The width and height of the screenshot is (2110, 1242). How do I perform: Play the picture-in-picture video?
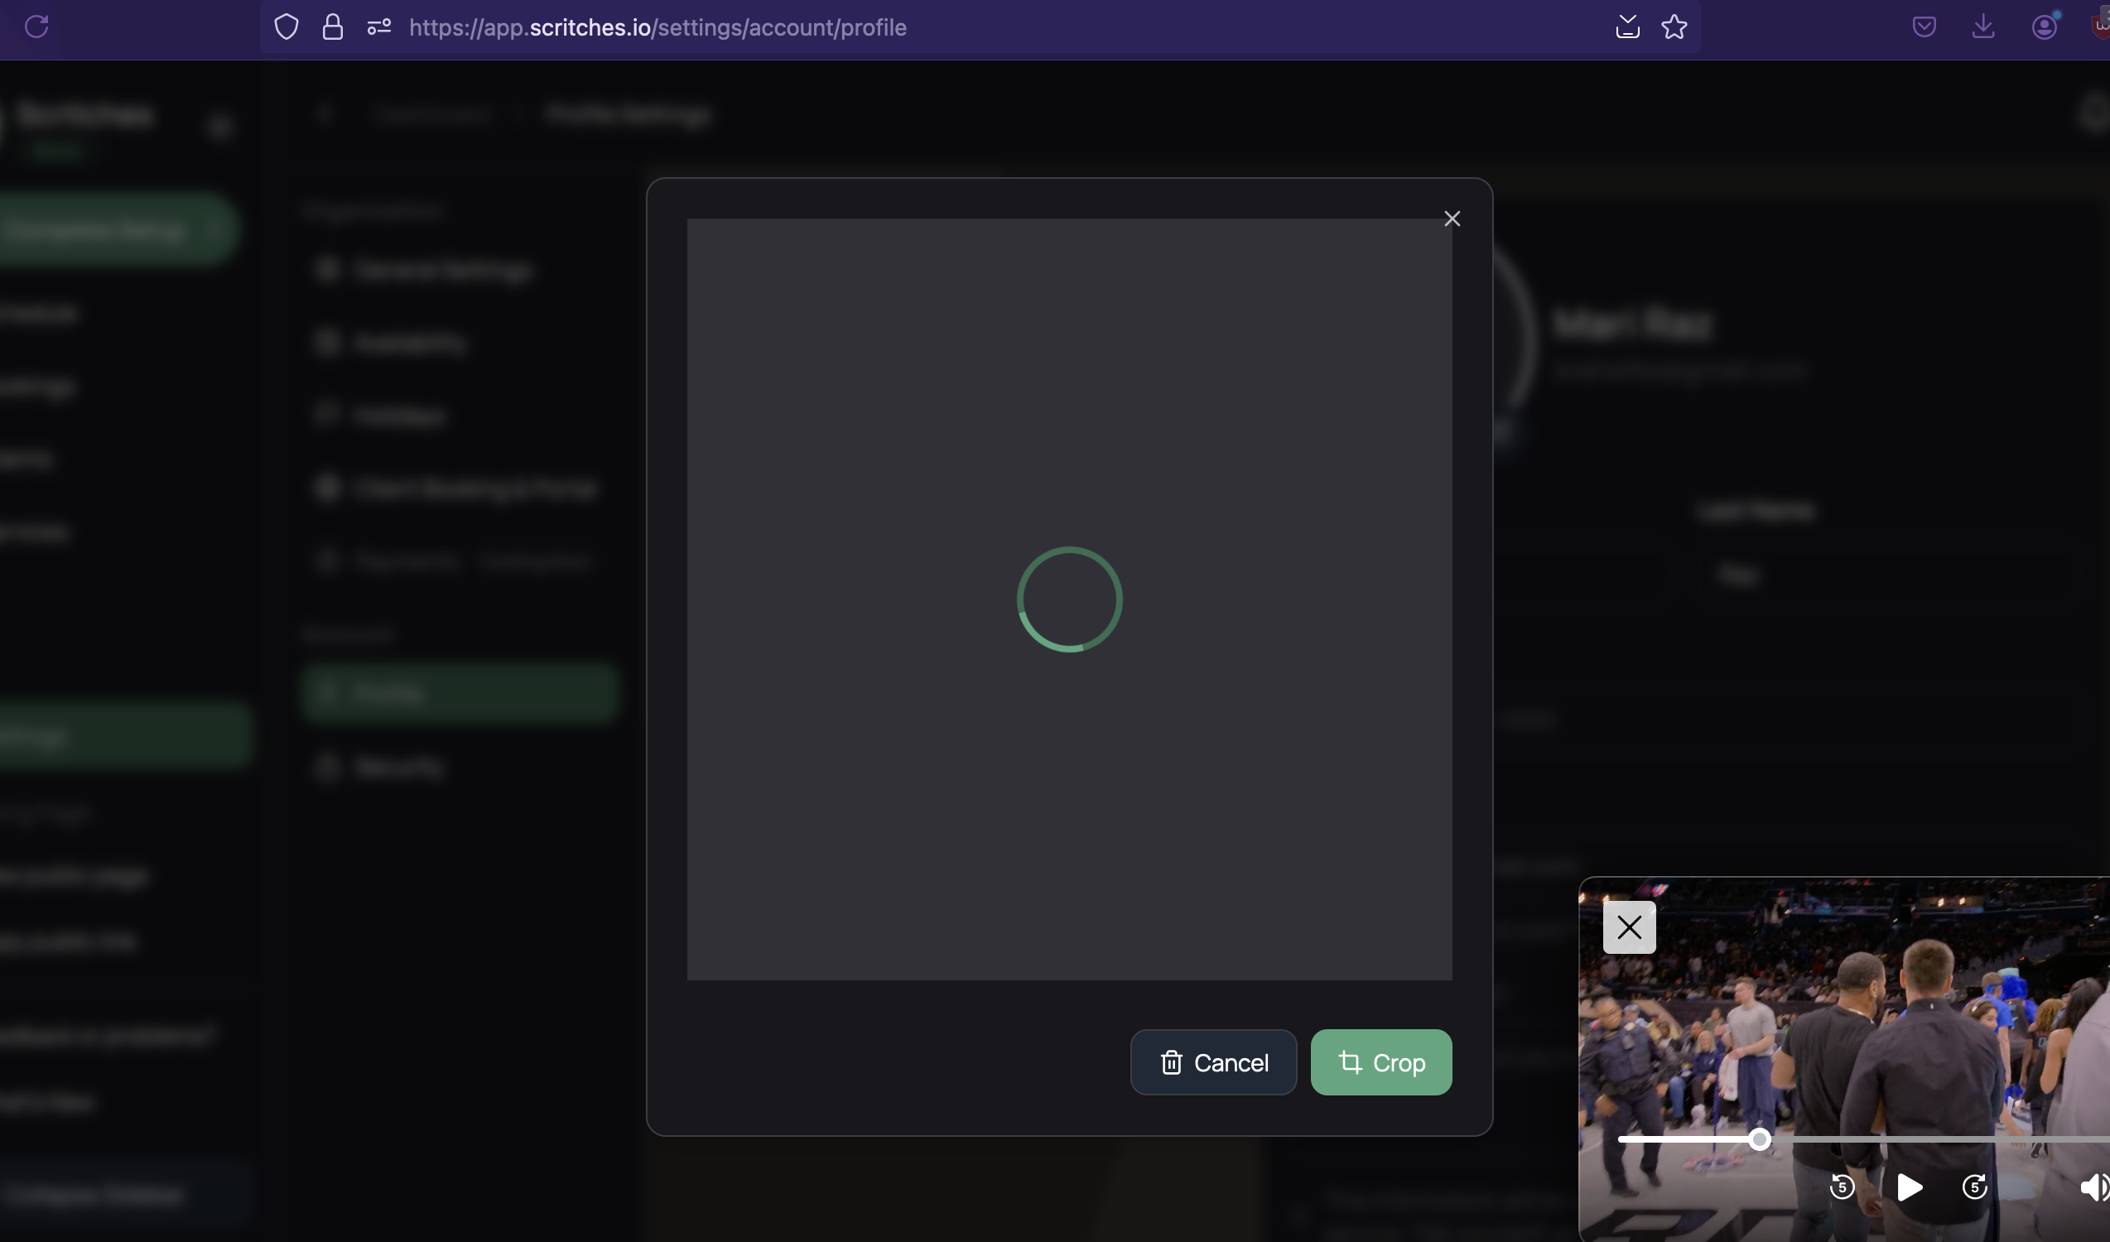point(1908,1187)
